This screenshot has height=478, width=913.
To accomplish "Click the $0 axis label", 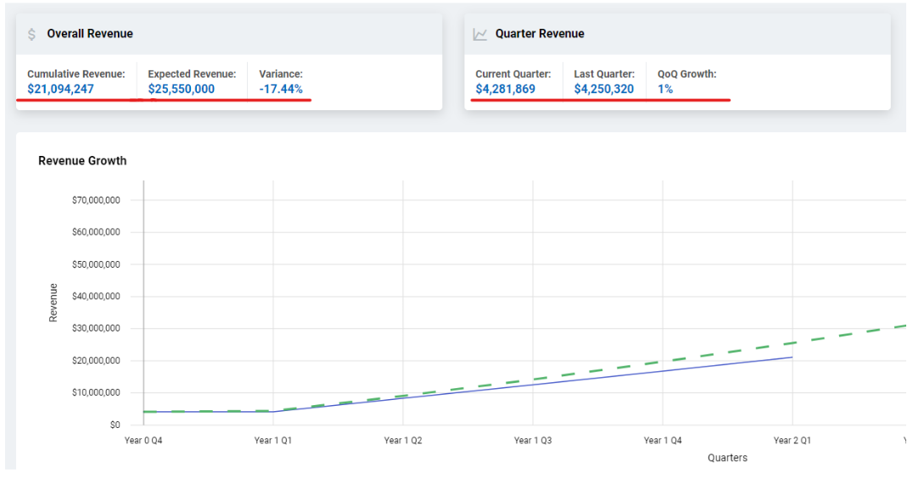I will [115, 425].
